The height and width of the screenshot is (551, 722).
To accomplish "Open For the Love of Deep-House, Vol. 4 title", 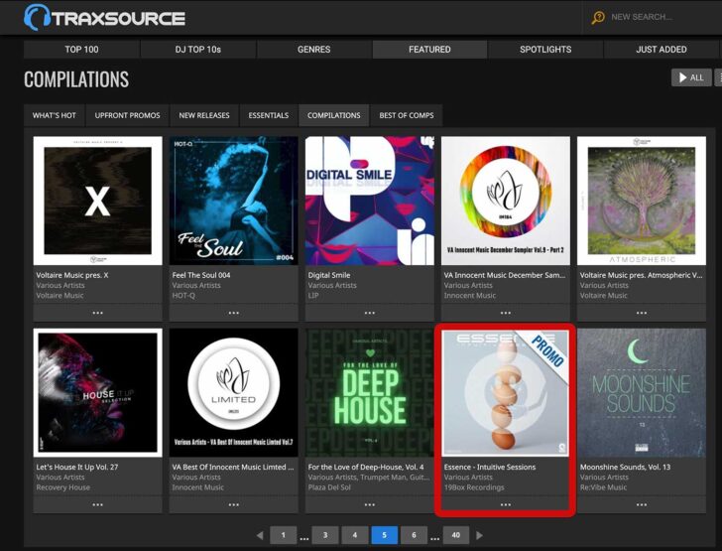I will [x=366, y=467].
